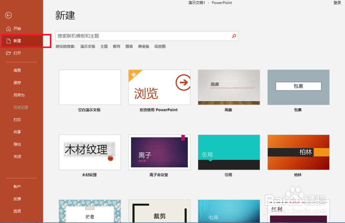Select the 空白演示文稿 blank template thumbnail

90,87
